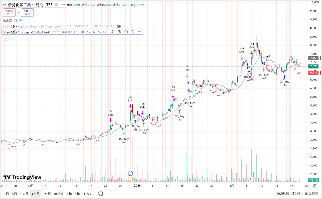Click the 2026 label on time axis
Screen dimensions: 322x199
pos(137,186)
